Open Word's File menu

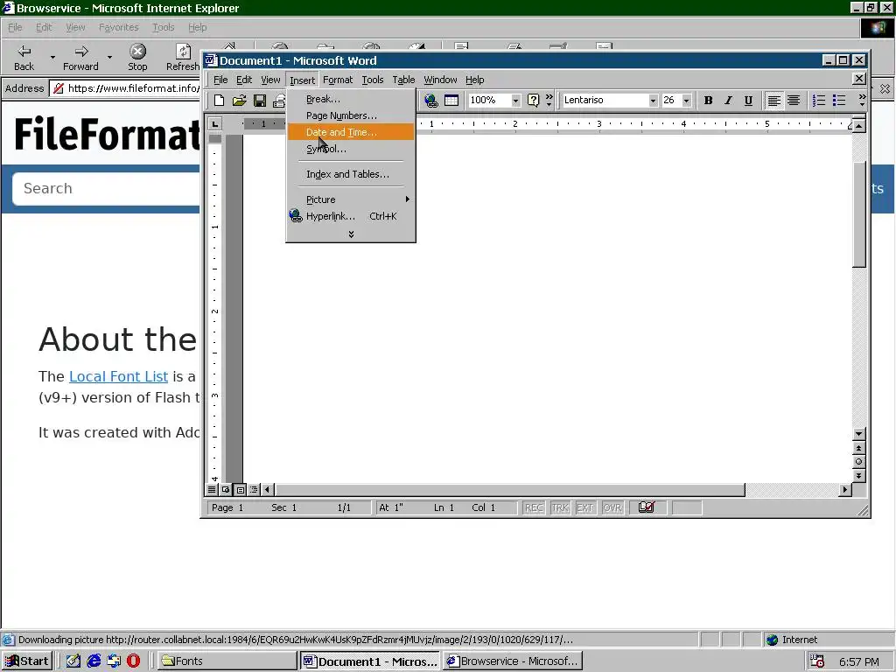coord(220,80)
